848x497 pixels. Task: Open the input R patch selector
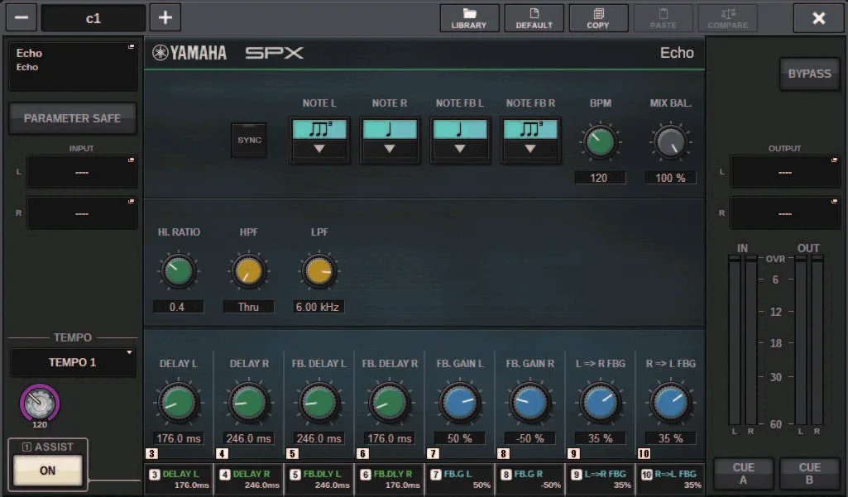(x=82, y=213)
